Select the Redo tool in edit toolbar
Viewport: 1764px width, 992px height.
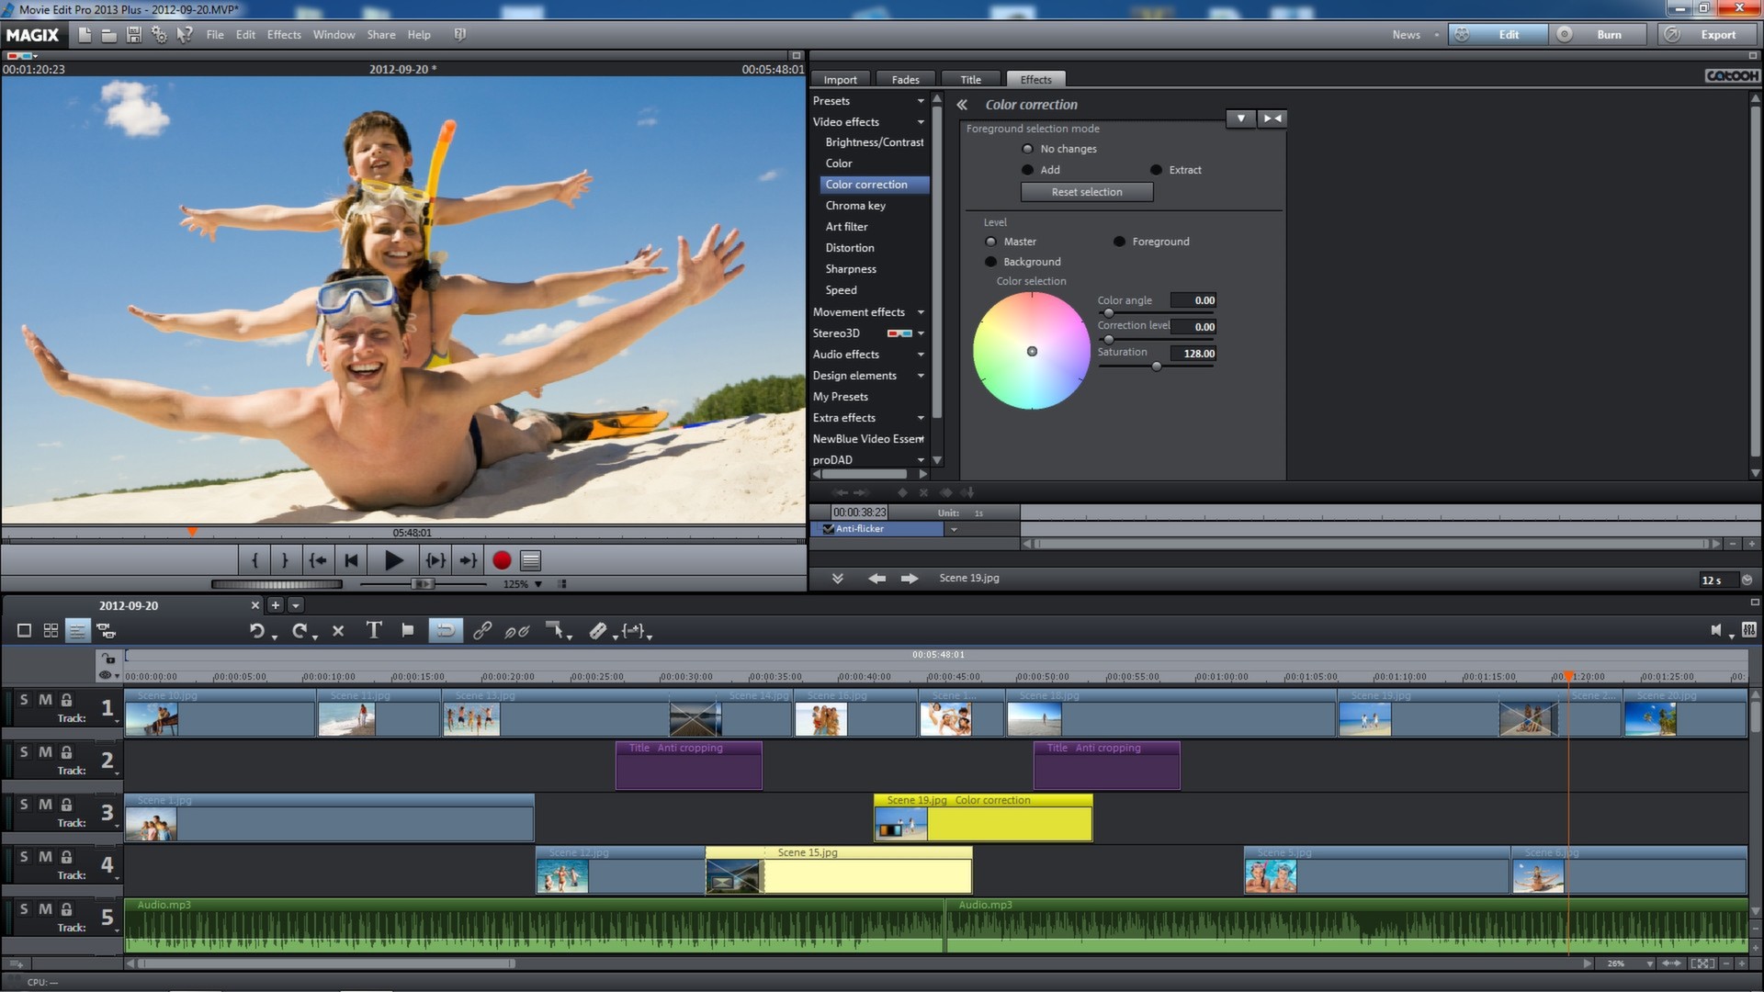coord(298,631)
